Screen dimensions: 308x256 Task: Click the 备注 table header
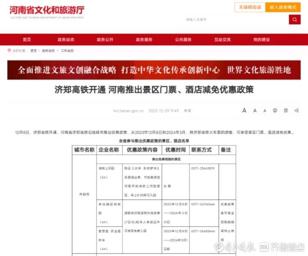pos(226,150)
